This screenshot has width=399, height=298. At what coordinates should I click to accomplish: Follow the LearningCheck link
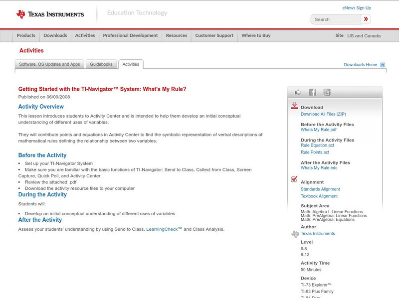(164, 229)
